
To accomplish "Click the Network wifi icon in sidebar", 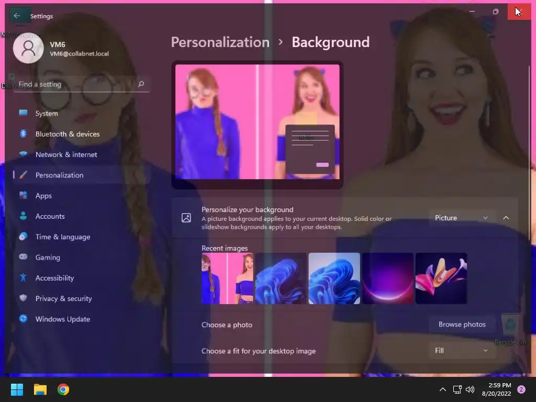I will [23, 154].
